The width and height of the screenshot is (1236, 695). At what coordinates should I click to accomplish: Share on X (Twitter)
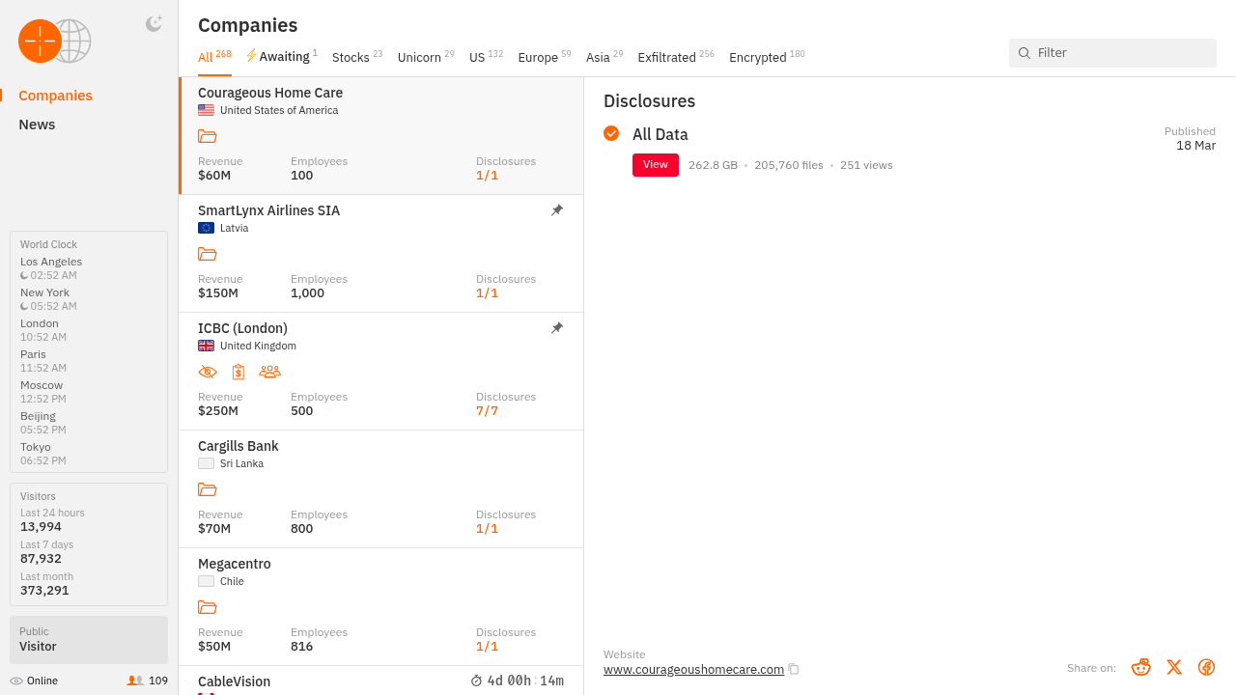point(1174,667)
